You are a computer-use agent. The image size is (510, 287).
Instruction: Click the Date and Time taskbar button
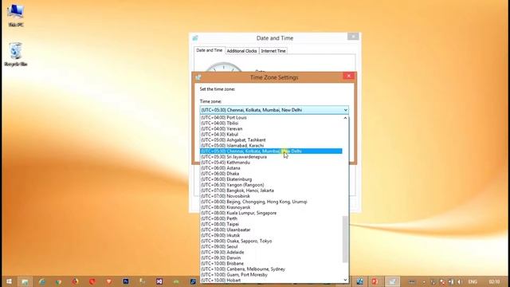(392, 281)
